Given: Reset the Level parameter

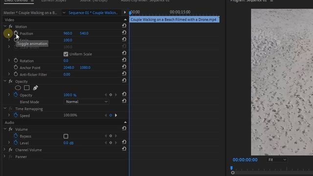Looking at the screenshot, I should pos(124,142).
